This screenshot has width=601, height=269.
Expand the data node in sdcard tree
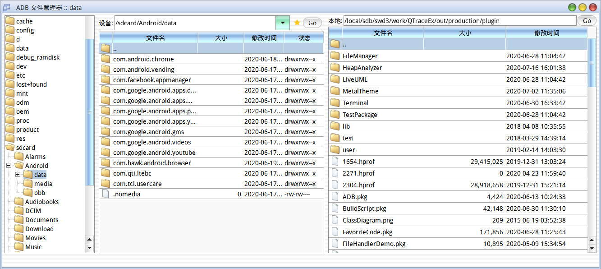pyautogui.click(x=18, y=174)
